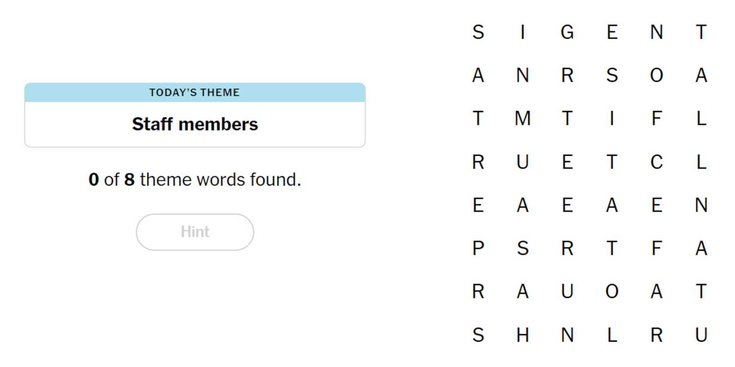This screenshot has width=735, height=367.
Task: Tap the T ending the top row
Action: (x=701, y=32)
